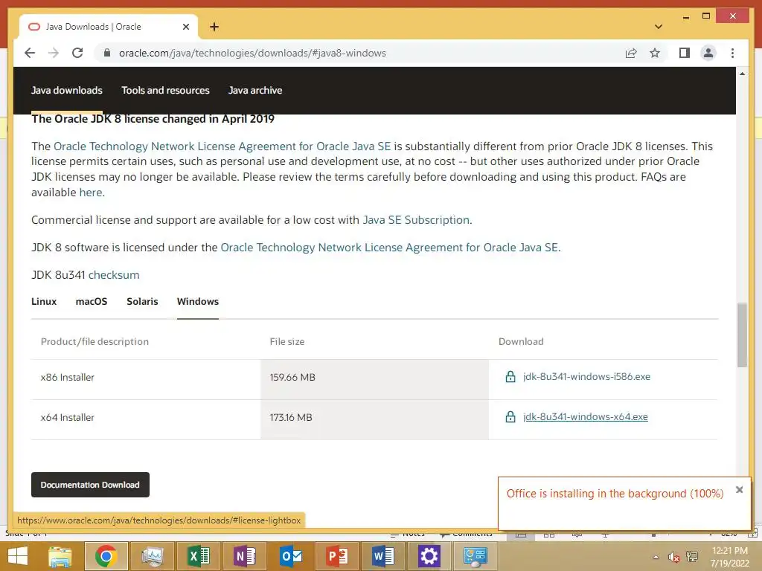Reload the Oracle downloads page
The image size is (762, 571).
(77, 53)
